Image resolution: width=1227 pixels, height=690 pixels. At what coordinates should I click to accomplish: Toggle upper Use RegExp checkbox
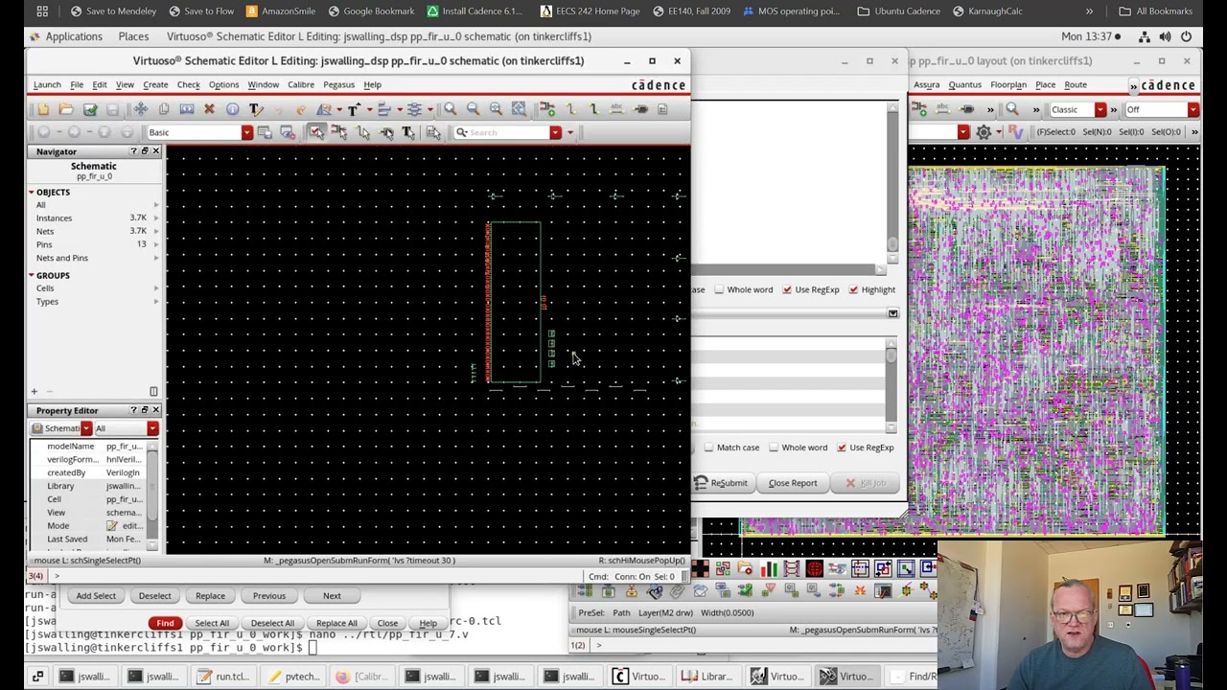[787, 289]
